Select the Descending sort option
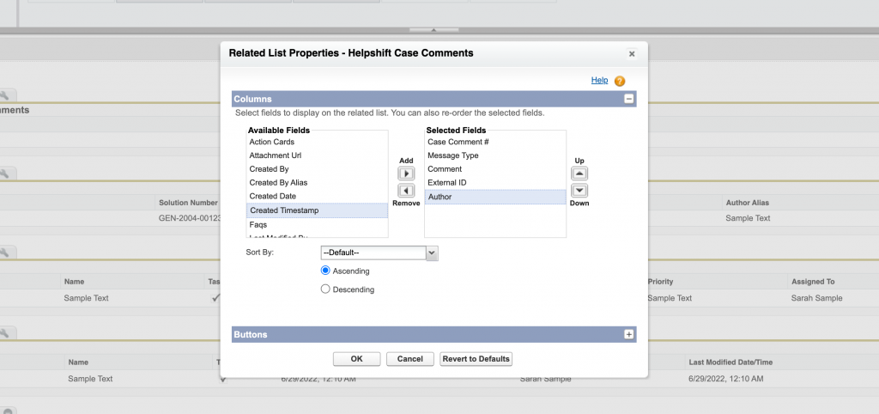Image resolution: width=879 pixels, height=414 pixels. [x=325, y=289]
